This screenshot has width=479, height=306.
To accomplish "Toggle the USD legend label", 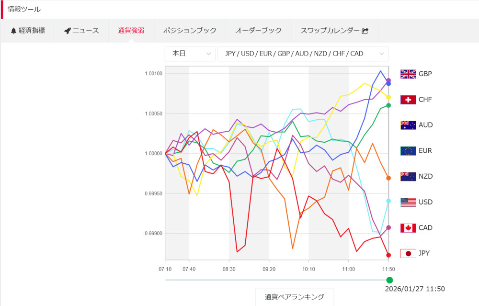I will pos(425,202).
